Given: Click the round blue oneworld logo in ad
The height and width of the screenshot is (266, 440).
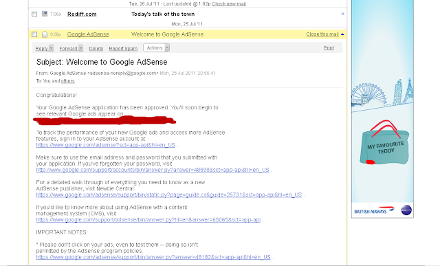Looking at the screenshot, I should (406, 210).
